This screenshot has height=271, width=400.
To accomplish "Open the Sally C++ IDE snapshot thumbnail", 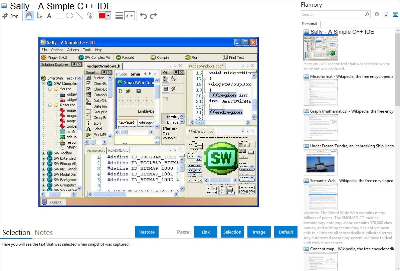I will point(321,47).
